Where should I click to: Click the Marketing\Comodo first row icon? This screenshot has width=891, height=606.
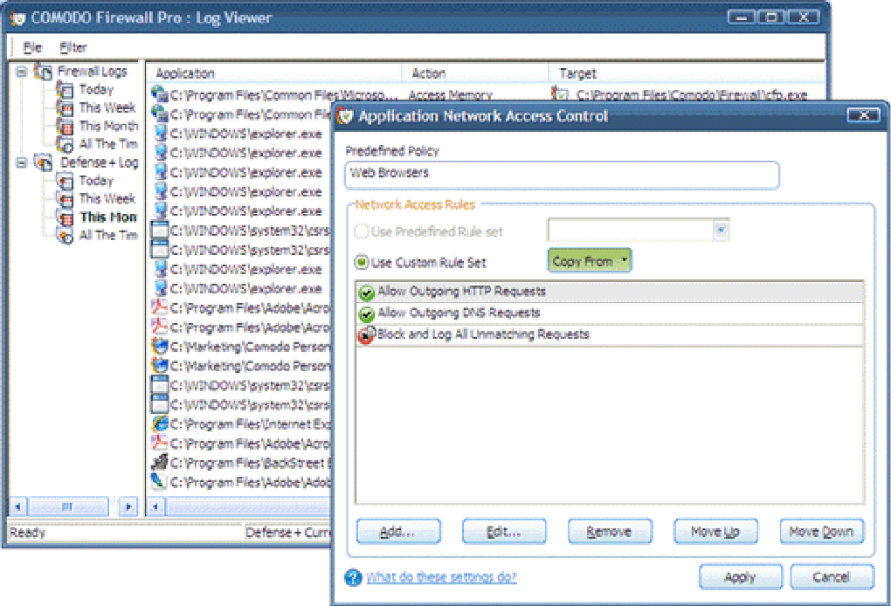[x=160, y=346]
